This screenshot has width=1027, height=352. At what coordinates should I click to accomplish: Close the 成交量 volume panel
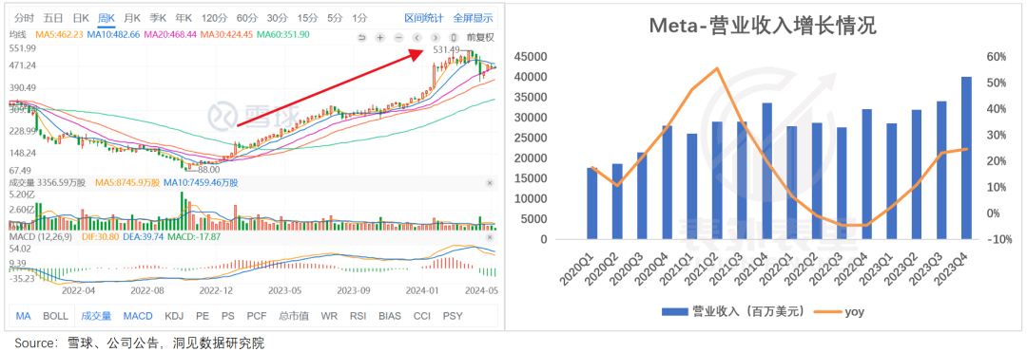coord(490,184)
